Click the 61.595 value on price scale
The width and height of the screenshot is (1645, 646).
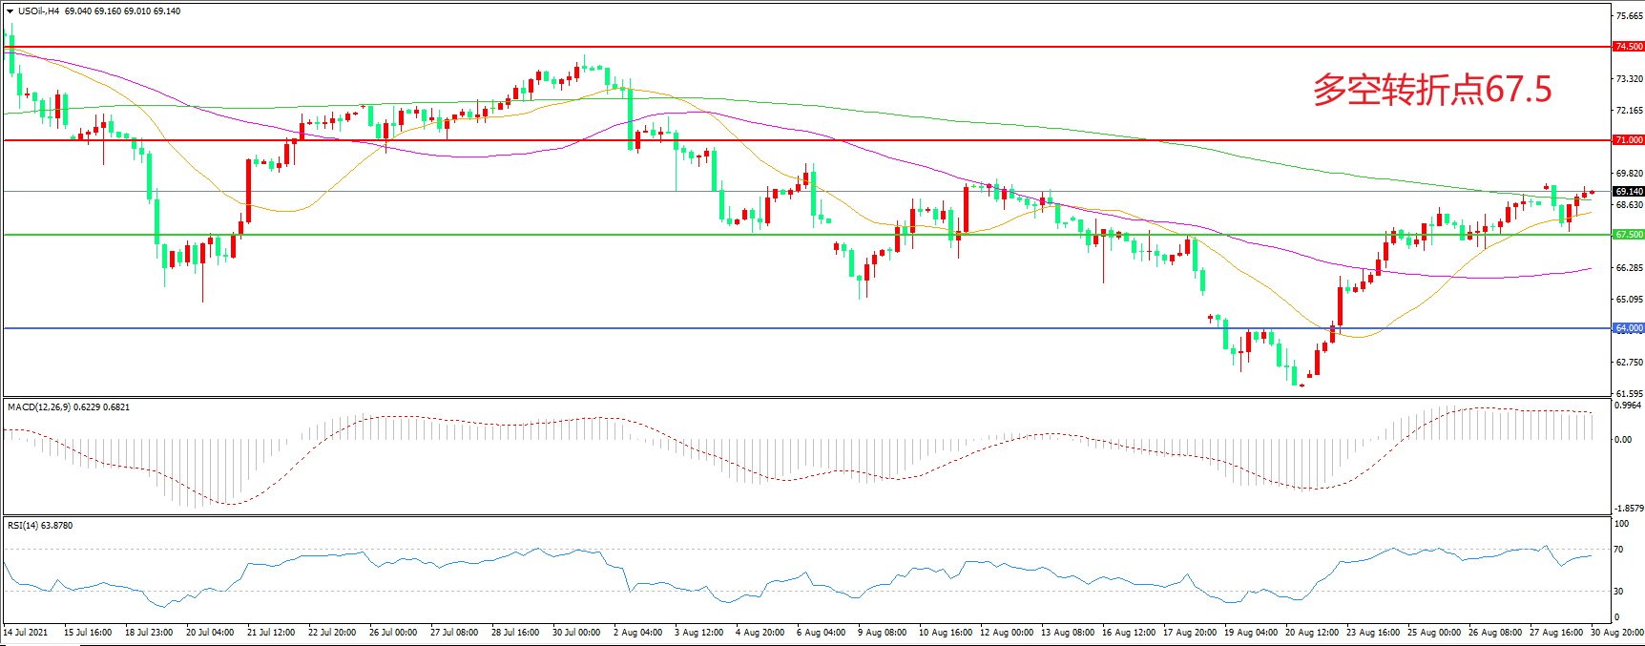pyautogui.click(x=1628, y=393)
